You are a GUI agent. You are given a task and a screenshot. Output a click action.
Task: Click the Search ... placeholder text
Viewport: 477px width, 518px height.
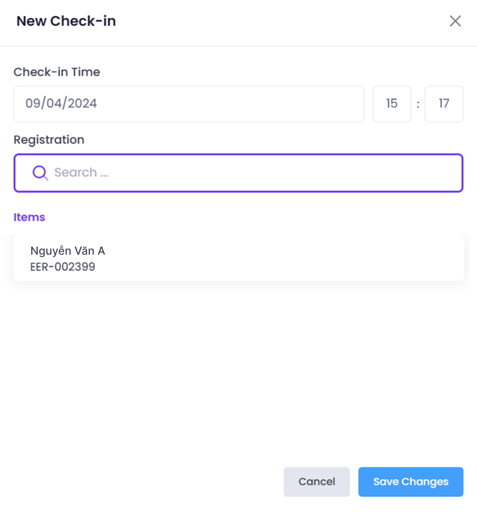(x=81, y=172)
